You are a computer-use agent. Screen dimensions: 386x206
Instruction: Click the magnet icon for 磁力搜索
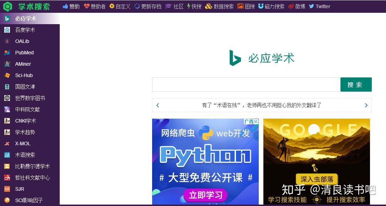(261, 6)
